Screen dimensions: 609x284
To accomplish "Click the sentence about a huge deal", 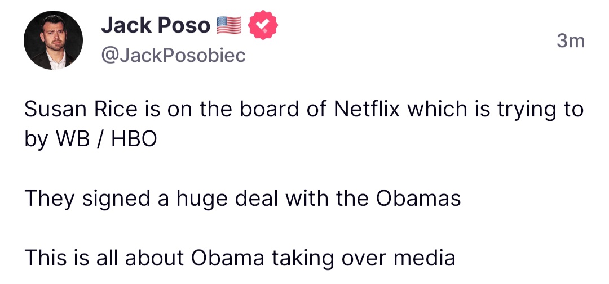I will [x=242, y=198].
